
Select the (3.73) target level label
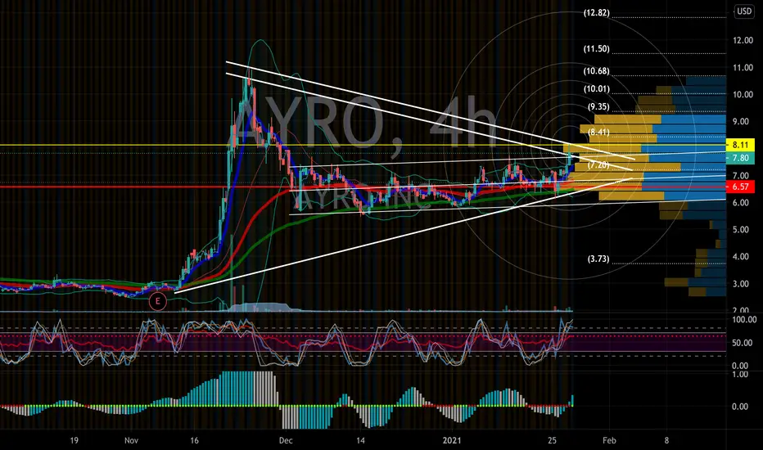pyautogui.click(x=598, y=259)
